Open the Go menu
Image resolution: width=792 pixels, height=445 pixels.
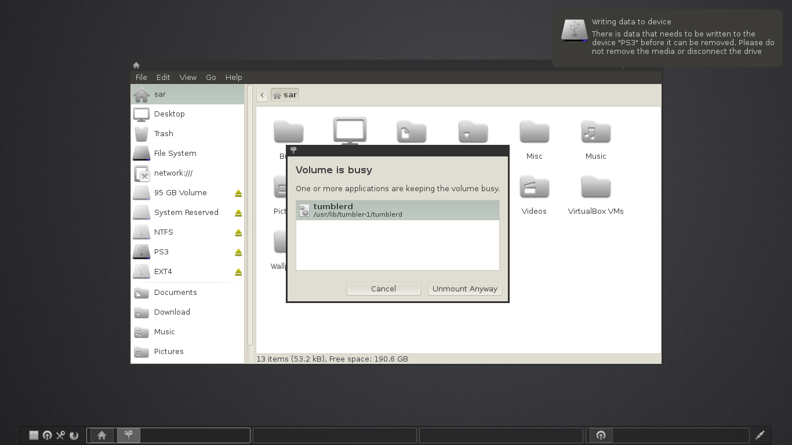click(x=210, y=77)
